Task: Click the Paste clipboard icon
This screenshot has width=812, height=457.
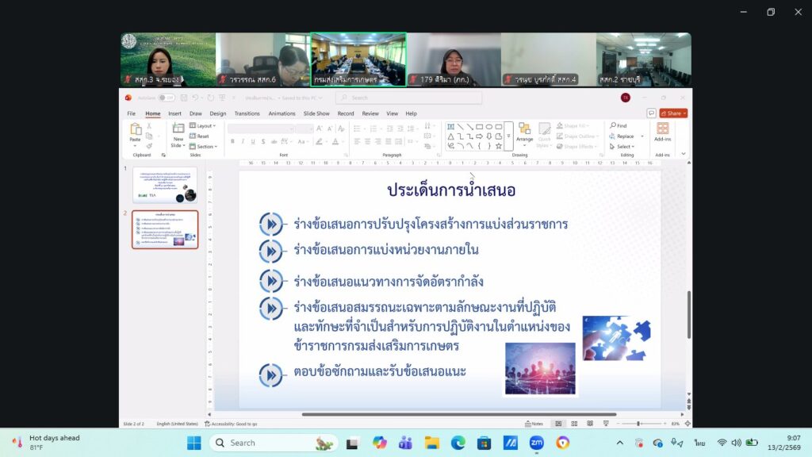Action: (136, 129)
